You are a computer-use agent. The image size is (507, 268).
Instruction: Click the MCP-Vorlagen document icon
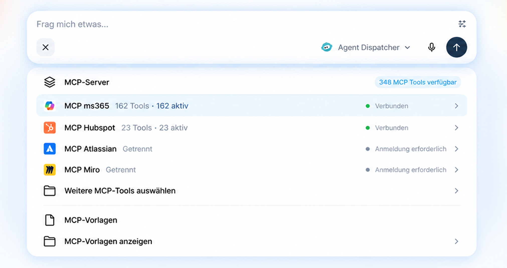pos(50,220)
